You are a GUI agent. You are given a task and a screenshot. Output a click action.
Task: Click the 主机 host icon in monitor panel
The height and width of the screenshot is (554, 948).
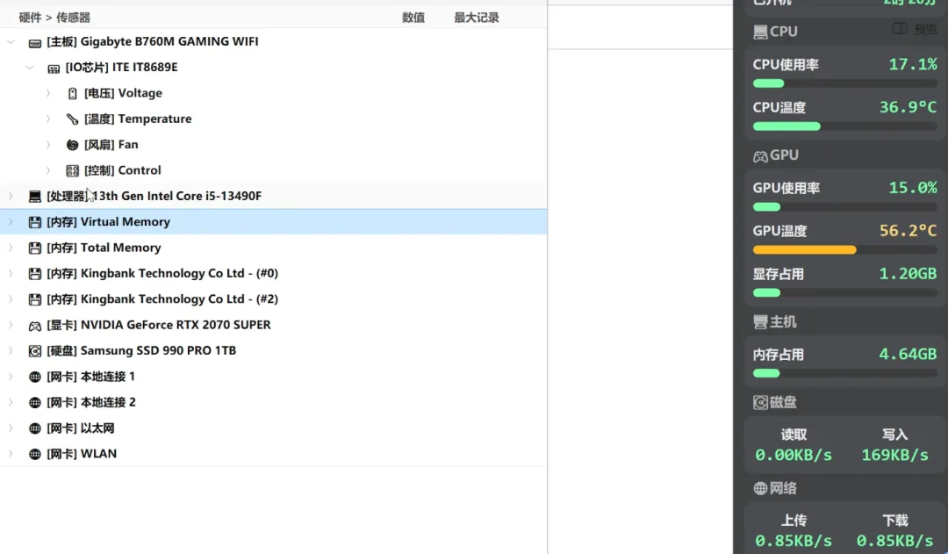[760, 322]
